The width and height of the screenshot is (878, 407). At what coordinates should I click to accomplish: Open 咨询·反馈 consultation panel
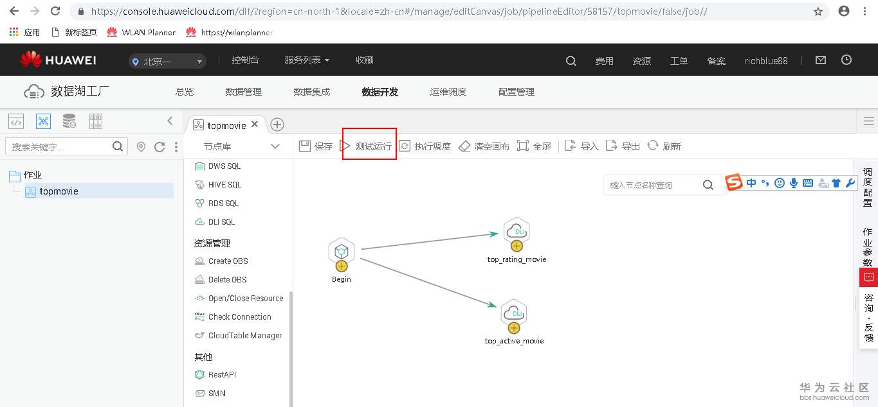[868, 317]
